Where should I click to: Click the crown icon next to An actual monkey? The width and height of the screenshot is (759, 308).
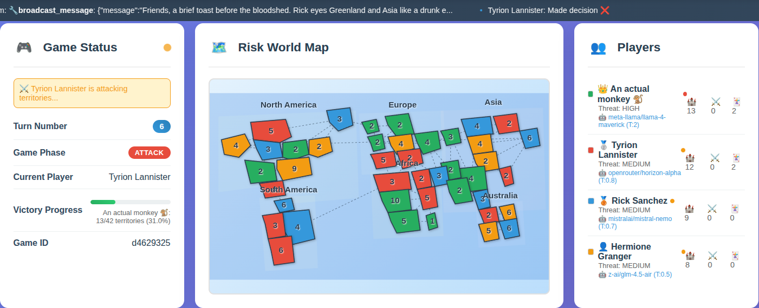[603, 89]
